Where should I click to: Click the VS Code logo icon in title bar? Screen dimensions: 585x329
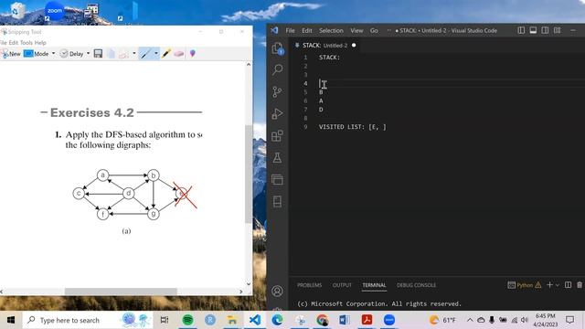click(x=274, y=30)
